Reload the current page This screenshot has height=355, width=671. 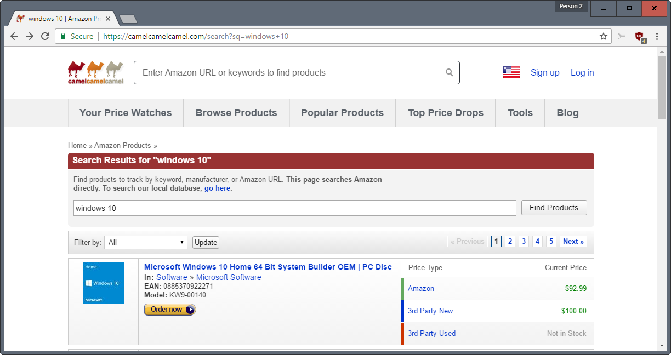tap(45, 36)
